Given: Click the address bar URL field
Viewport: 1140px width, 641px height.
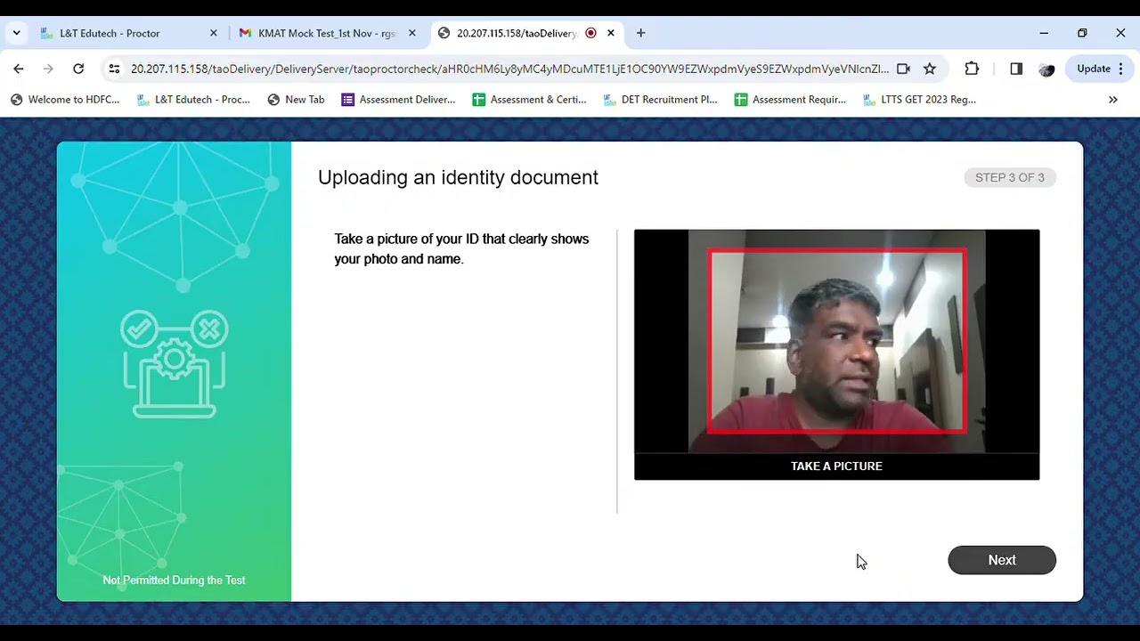Looking at the screenshot, I should pos(509,69).
